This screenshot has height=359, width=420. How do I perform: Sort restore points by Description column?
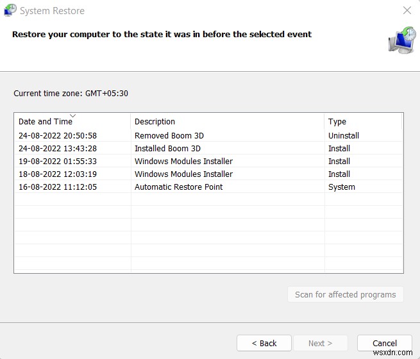[x=155, y=122]
